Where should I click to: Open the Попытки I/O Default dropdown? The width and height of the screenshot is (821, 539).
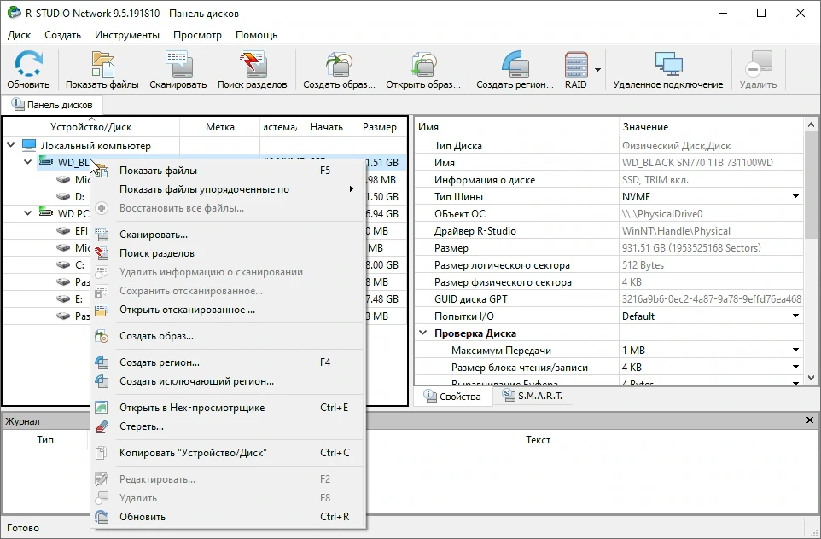tap(795, 316)
